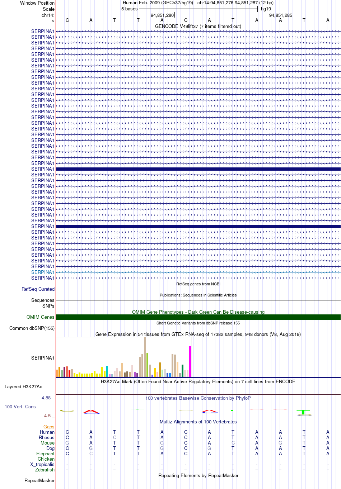Click the OMIM Genes track label

(x=41, y=317)
